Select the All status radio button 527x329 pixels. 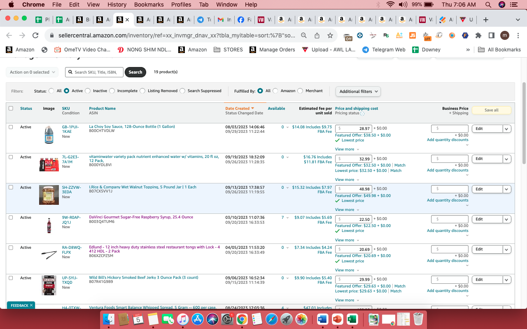click(51, 91)
